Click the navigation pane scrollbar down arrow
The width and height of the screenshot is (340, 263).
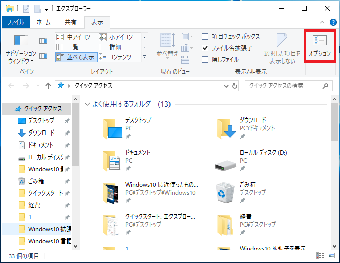(75, 246)
